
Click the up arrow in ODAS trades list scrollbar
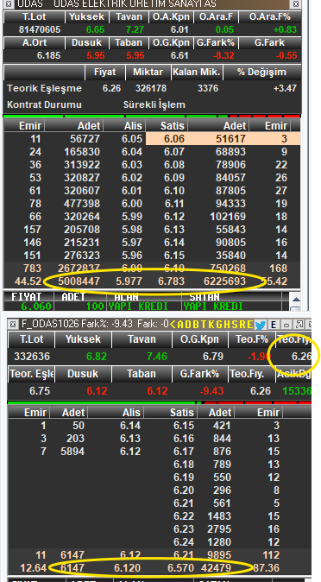coord(296,300)
